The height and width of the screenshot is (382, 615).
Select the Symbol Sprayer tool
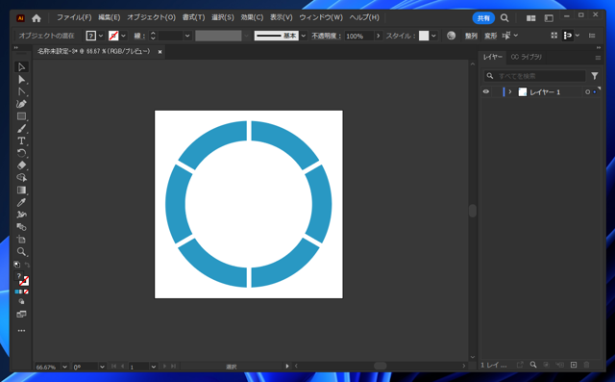pyautogui.click(x=21, y=215)
